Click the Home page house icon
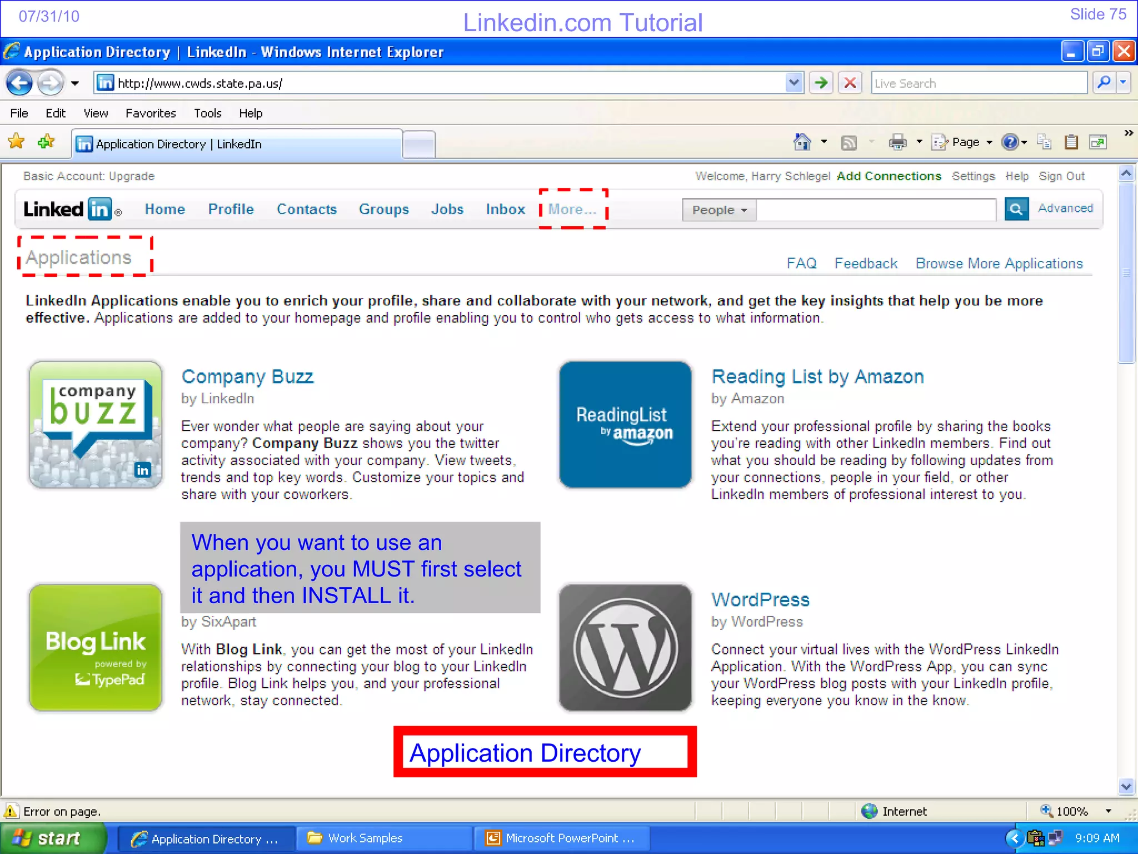The image size is (1138, 854). [802, 142]
